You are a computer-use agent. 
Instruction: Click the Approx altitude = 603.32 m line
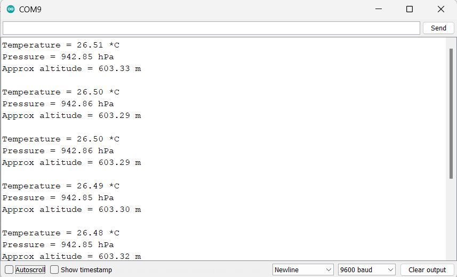(x=71, y=256)
